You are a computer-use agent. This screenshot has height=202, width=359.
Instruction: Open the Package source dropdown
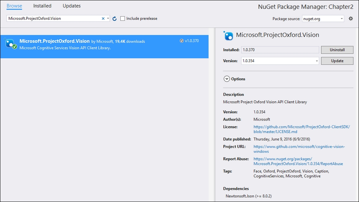click(x=323, y=19)
